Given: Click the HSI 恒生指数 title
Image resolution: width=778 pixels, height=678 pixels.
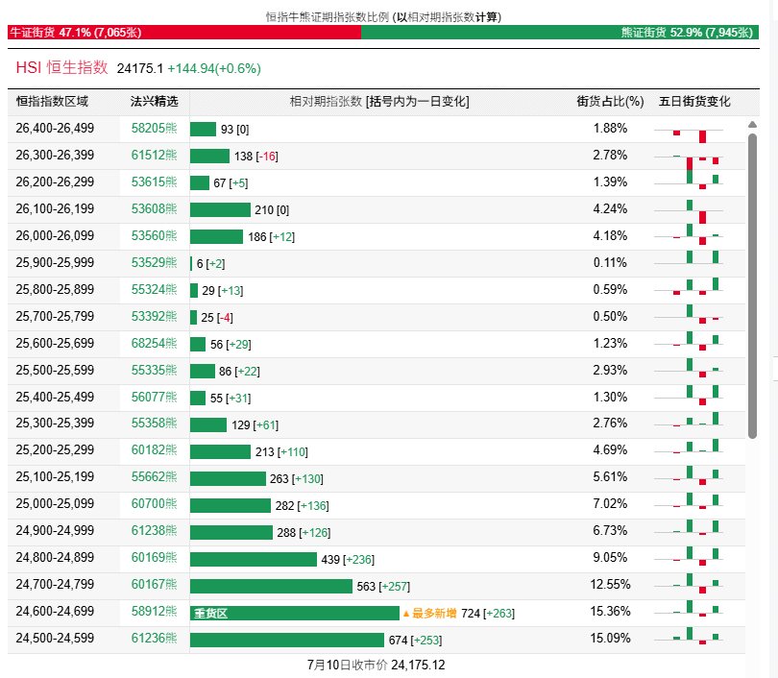Looking at the screenshot, I should tap(62, 67).
